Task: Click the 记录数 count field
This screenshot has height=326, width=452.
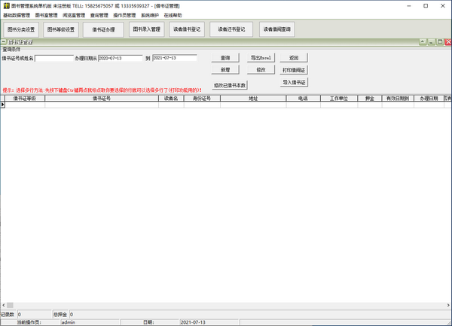Action: point(35,315)
